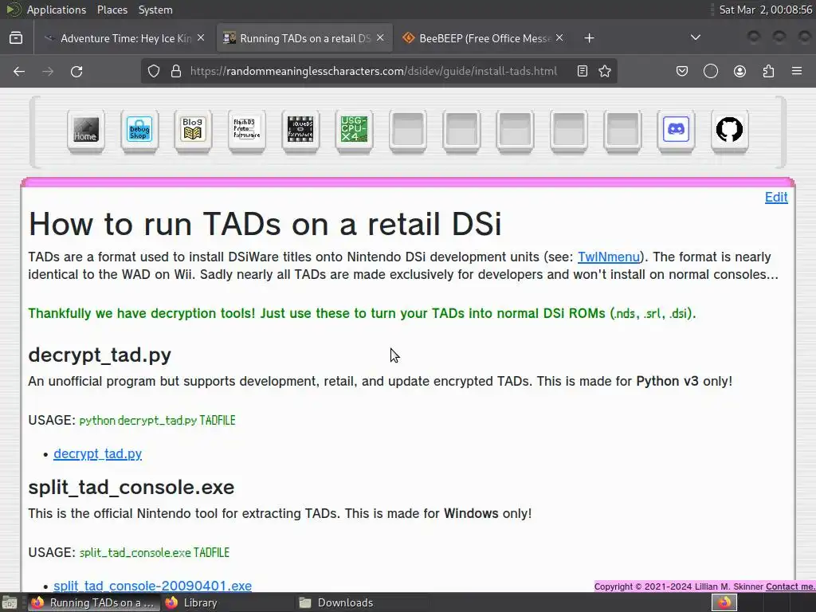This screenshot has height=612, width=816.
Task: Open the extensions puzzle icon
Action: (768, 71)
